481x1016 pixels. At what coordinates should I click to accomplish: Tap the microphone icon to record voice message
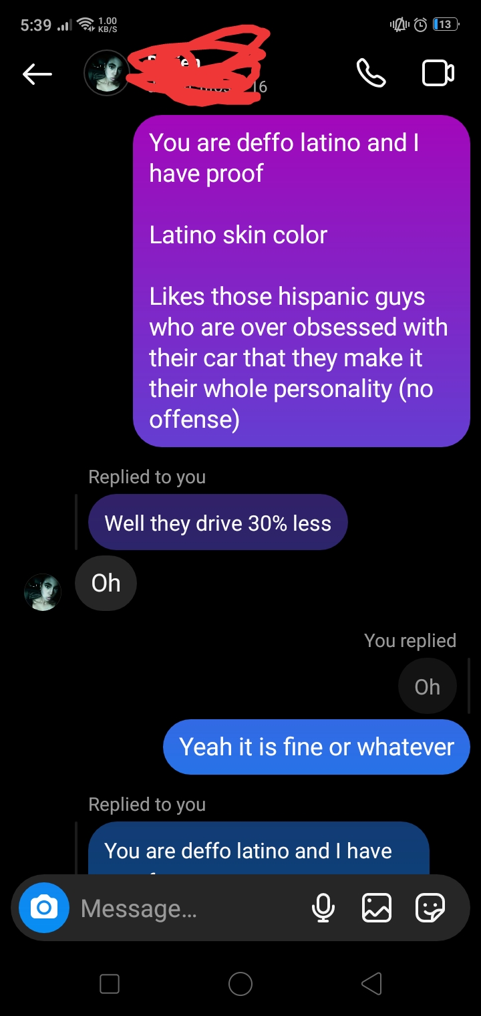323,908
